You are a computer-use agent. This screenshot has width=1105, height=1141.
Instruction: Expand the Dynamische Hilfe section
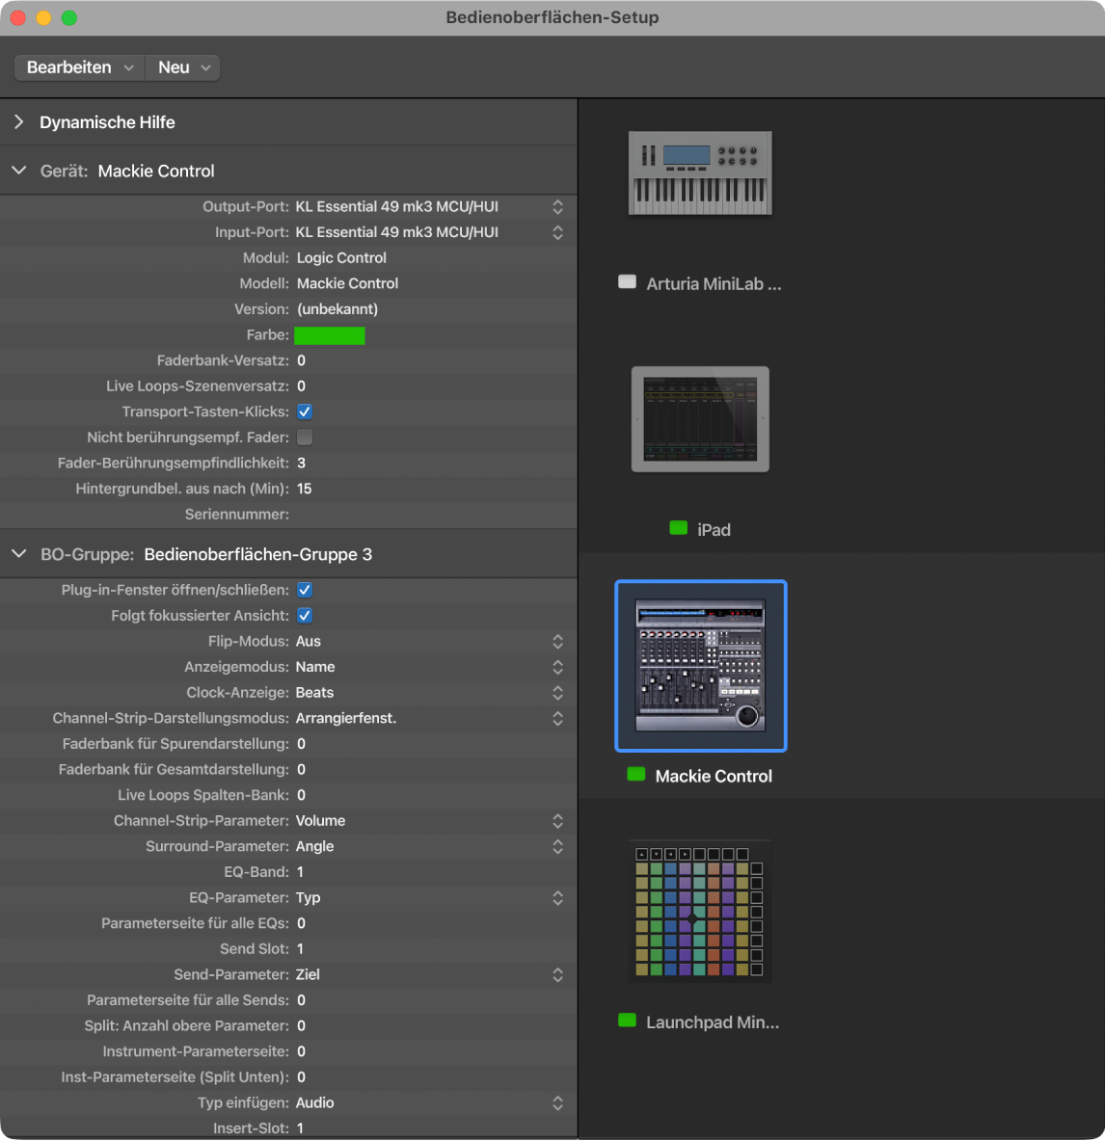19,122
